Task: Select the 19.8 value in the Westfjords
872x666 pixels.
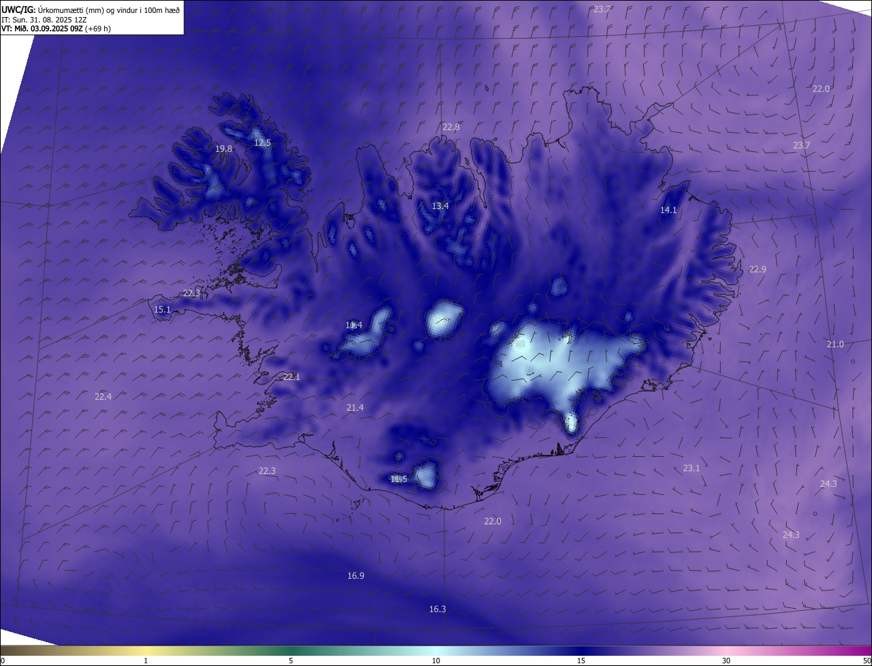Action: tap(223, 148)
